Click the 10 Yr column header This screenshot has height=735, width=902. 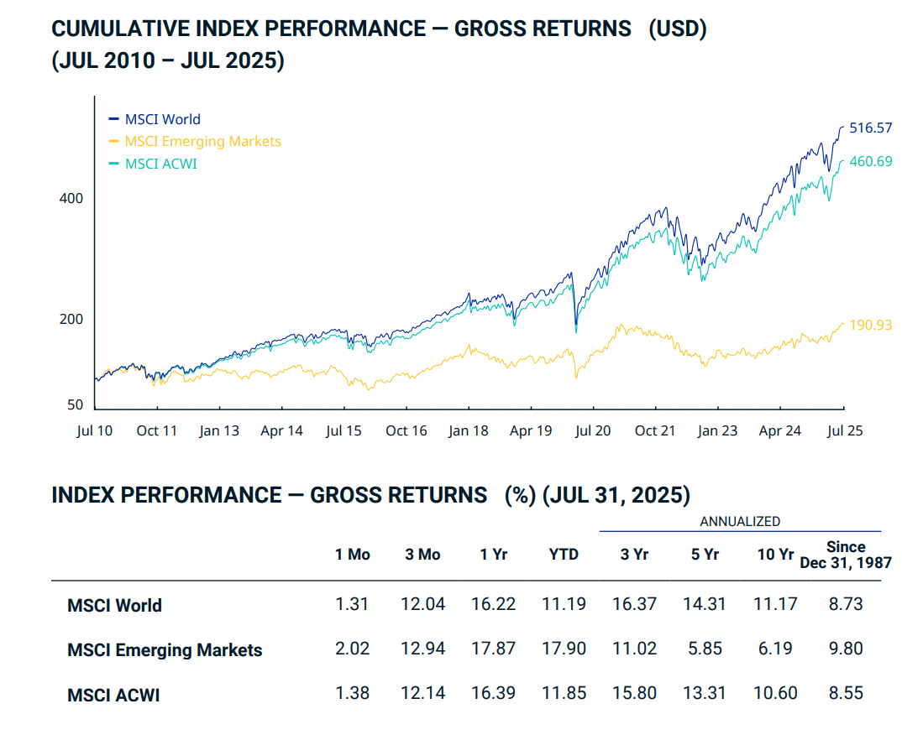[x=775, y=555]
